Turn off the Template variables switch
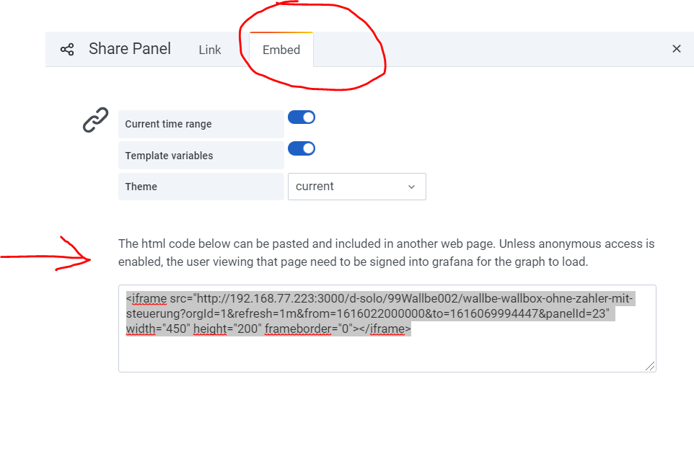The width and height of the screenshot is (694, 469). pos(302,148)
